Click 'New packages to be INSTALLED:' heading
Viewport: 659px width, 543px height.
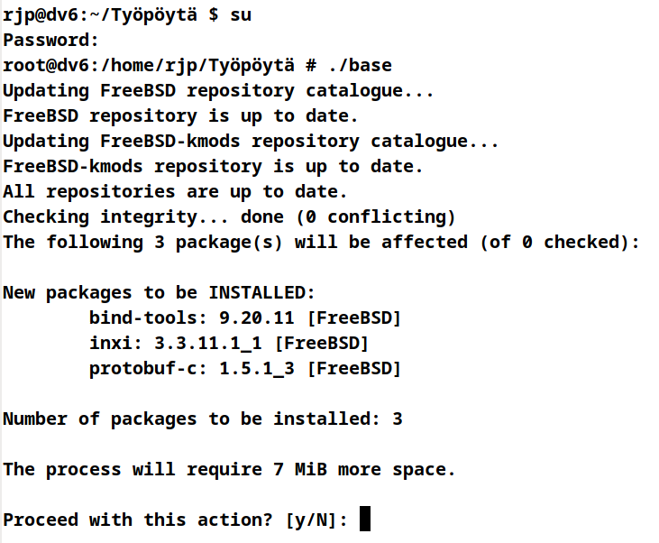pos(159,293)
